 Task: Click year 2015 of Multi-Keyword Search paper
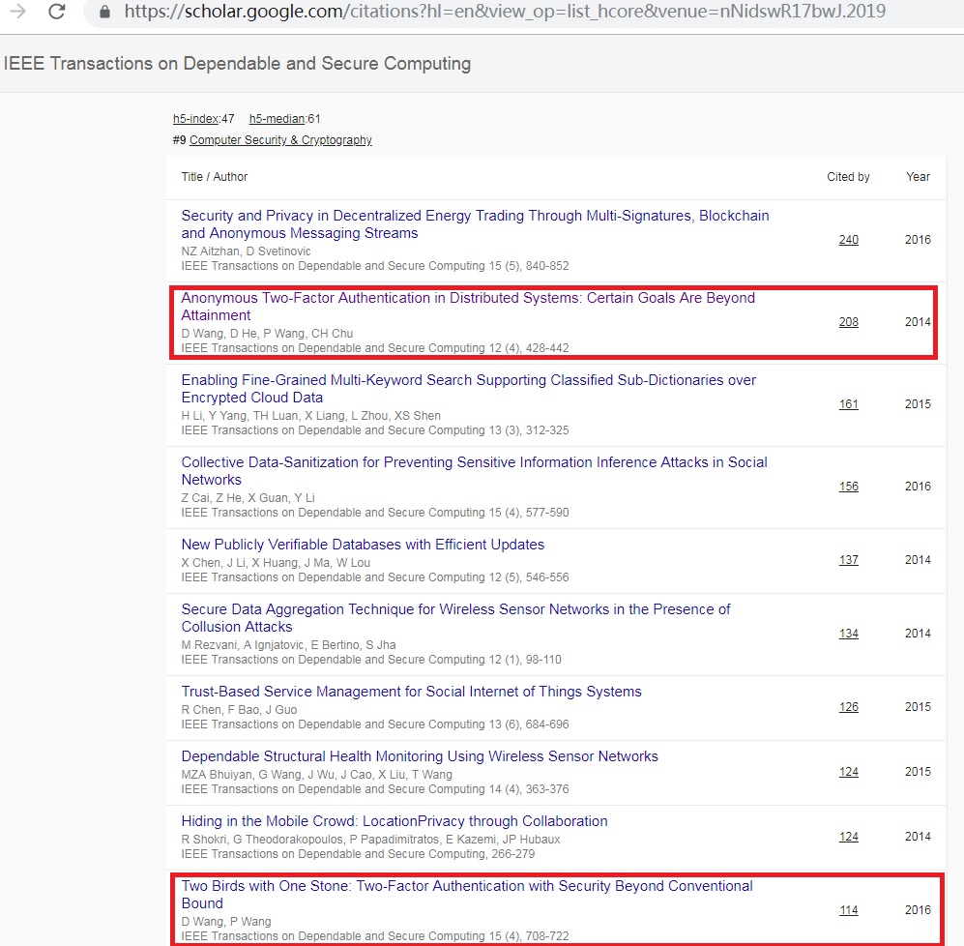point(918,404)
